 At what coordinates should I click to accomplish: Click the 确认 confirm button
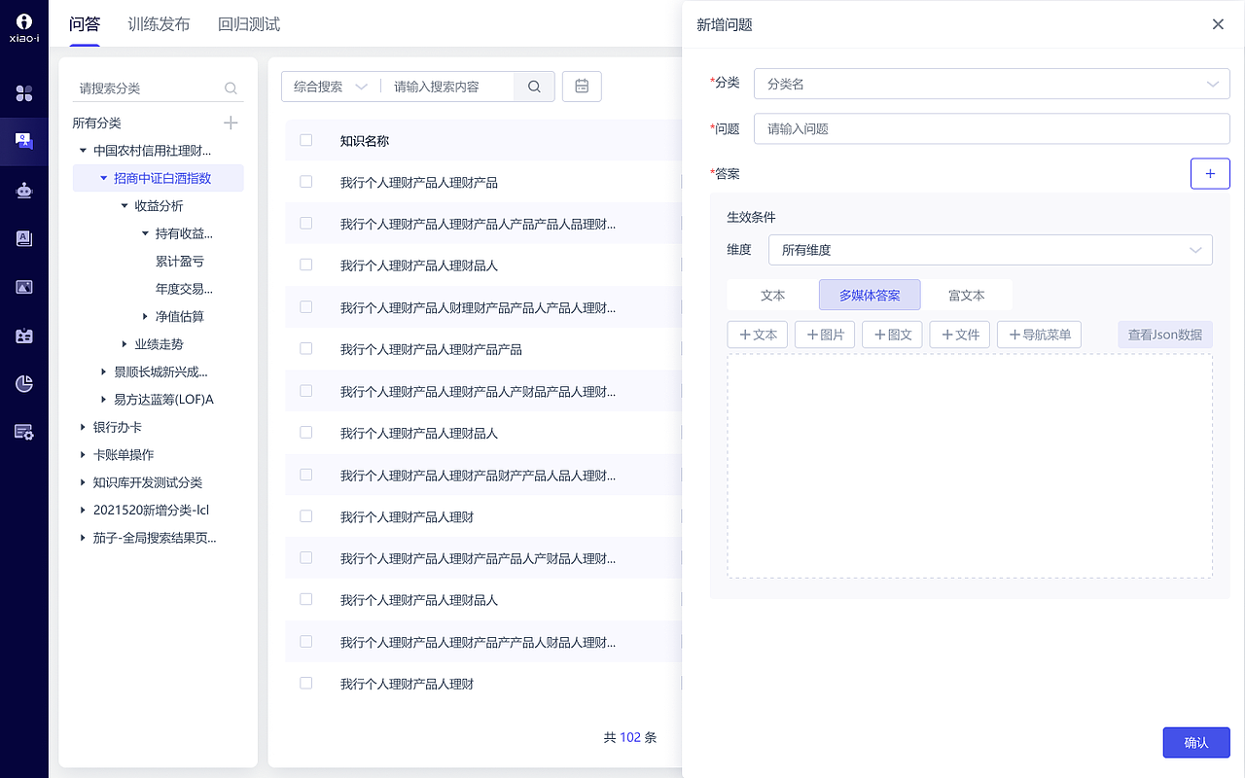1196,742
